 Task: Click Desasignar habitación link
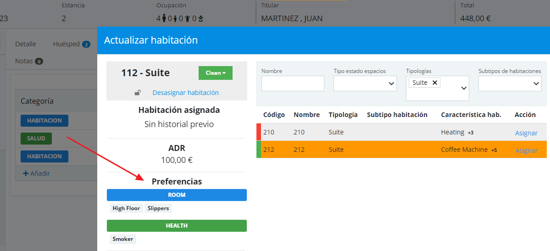click(185, 93)
